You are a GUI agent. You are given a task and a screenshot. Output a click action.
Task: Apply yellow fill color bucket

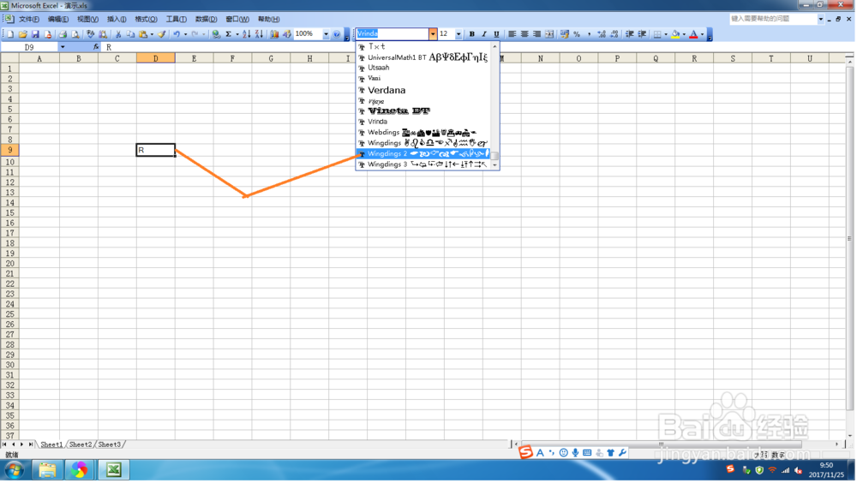tap(676, 34)
